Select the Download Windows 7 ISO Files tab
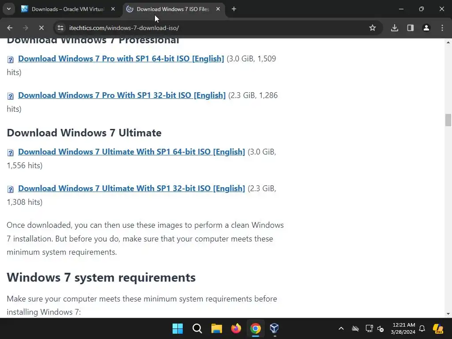Screen dimensions: 452x339 tap(173, 9)
